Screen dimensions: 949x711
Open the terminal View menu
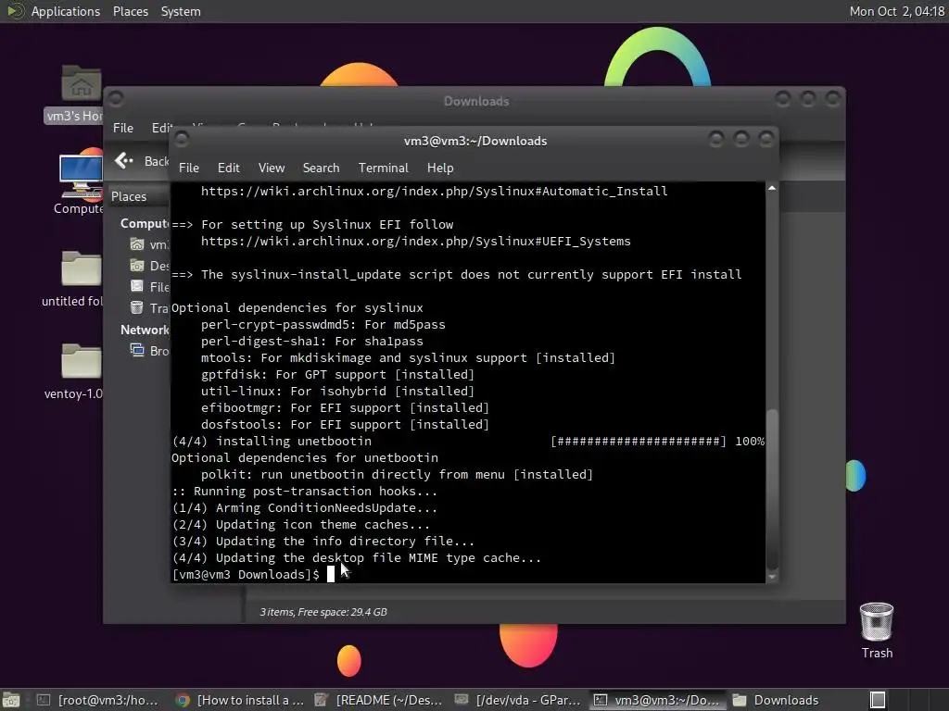[272, 168]
